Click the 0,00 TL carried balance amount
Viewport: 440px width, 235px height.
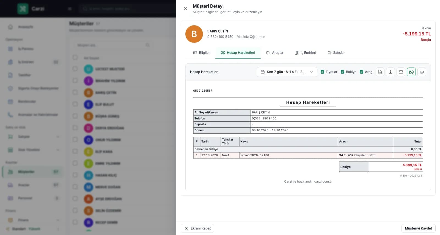[x=416, y=149]
